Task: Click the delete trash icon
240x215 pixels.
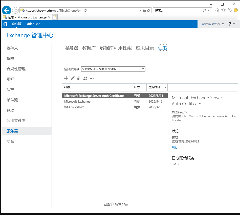Action: click(x=79, y=78)
